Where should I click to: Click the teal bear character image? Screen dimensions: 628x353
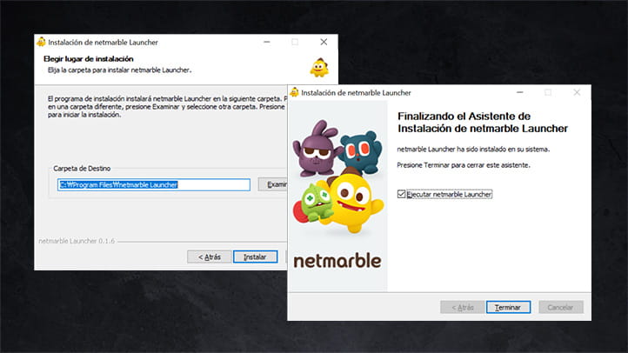(361, 152)
